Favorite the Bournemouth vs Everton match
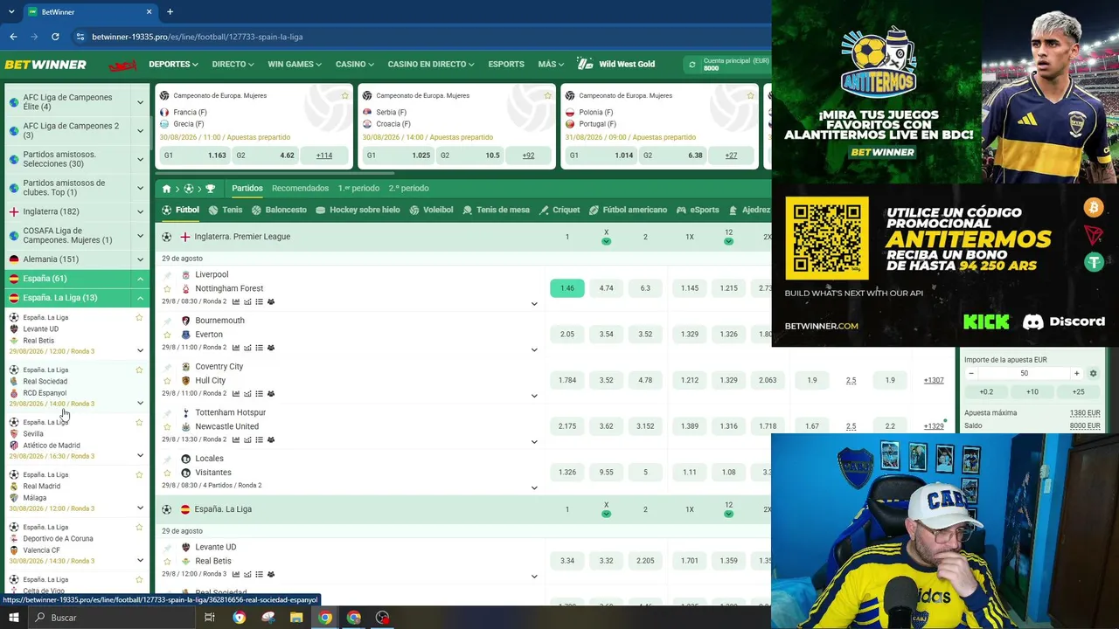This screenshot has width=1119, height=629. pyautogui.click(x=167, y=335)
